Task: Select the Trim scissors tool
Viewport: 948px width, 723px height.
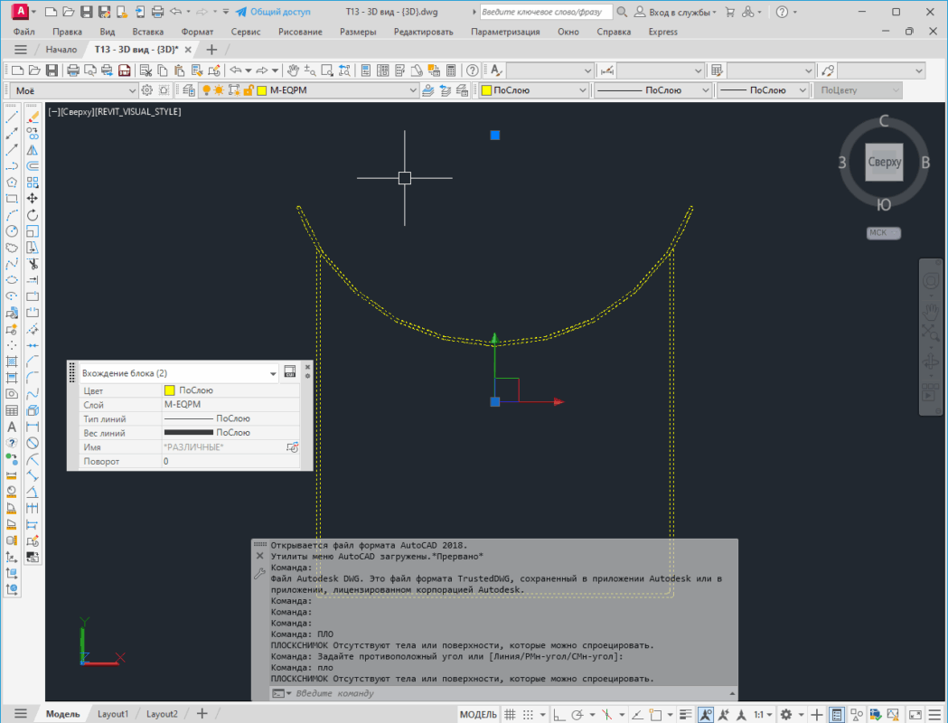Action: 33,264
